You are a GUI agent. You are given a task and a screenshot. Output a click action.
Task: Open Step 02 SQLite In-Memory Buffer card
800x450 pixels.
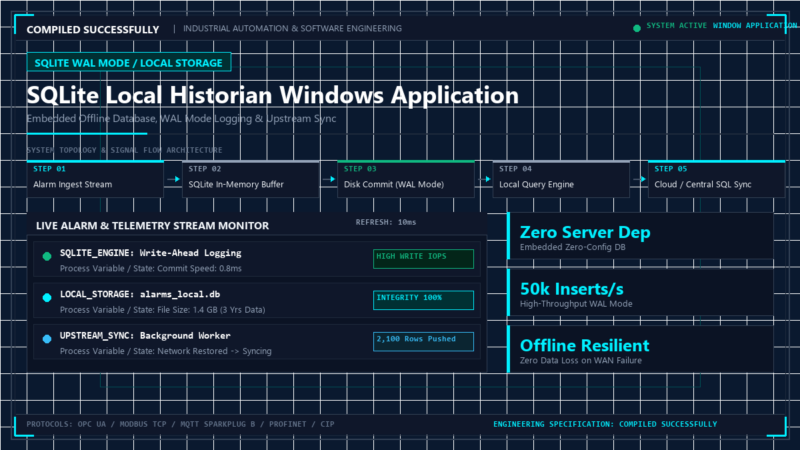click(x=250, y=179)
